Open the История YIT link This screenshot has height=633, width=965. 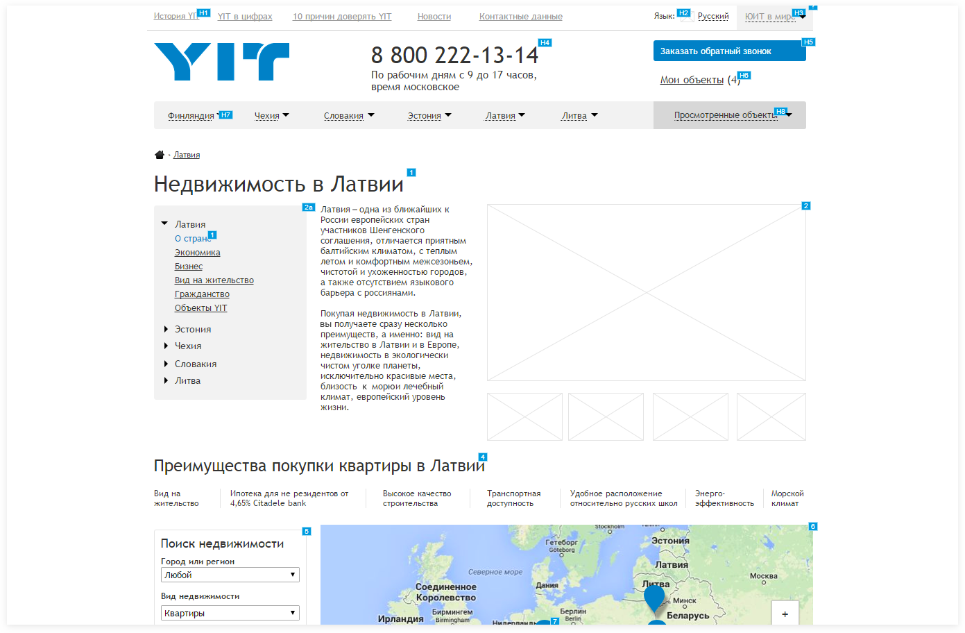176,16
